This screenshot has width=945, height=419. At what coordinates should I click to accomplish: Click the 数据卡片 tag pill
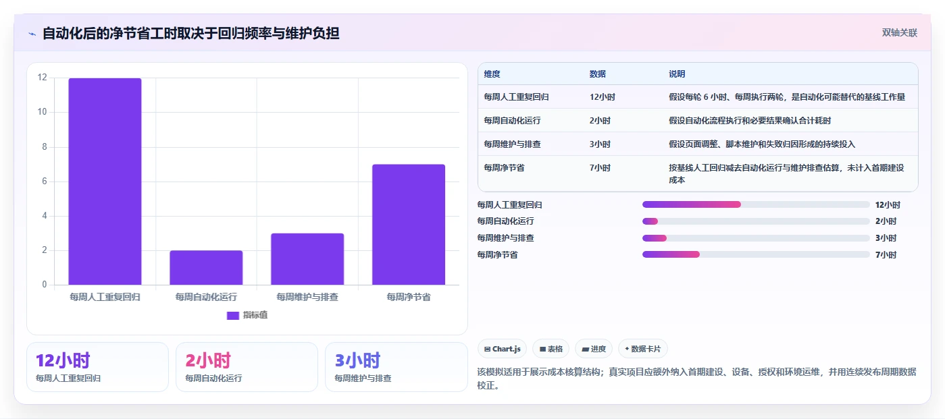pyautogui.click(x=643, y=349)
